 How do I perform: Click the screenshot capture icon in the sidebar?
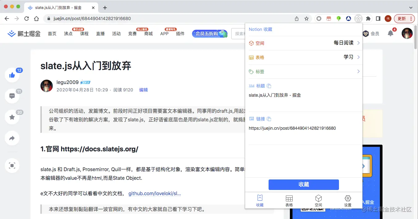(x=12, y=166)
